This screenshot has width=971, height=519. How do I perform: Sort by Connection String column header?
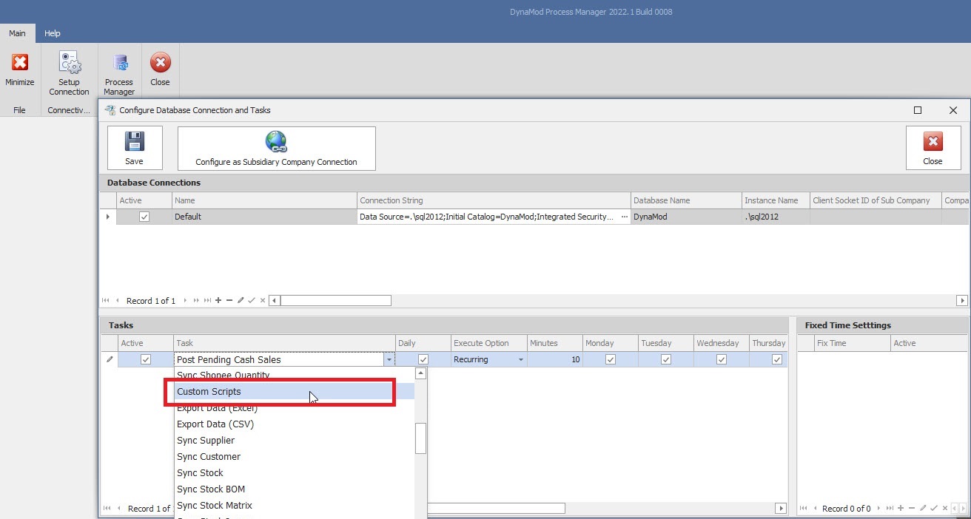pos(493,200)
